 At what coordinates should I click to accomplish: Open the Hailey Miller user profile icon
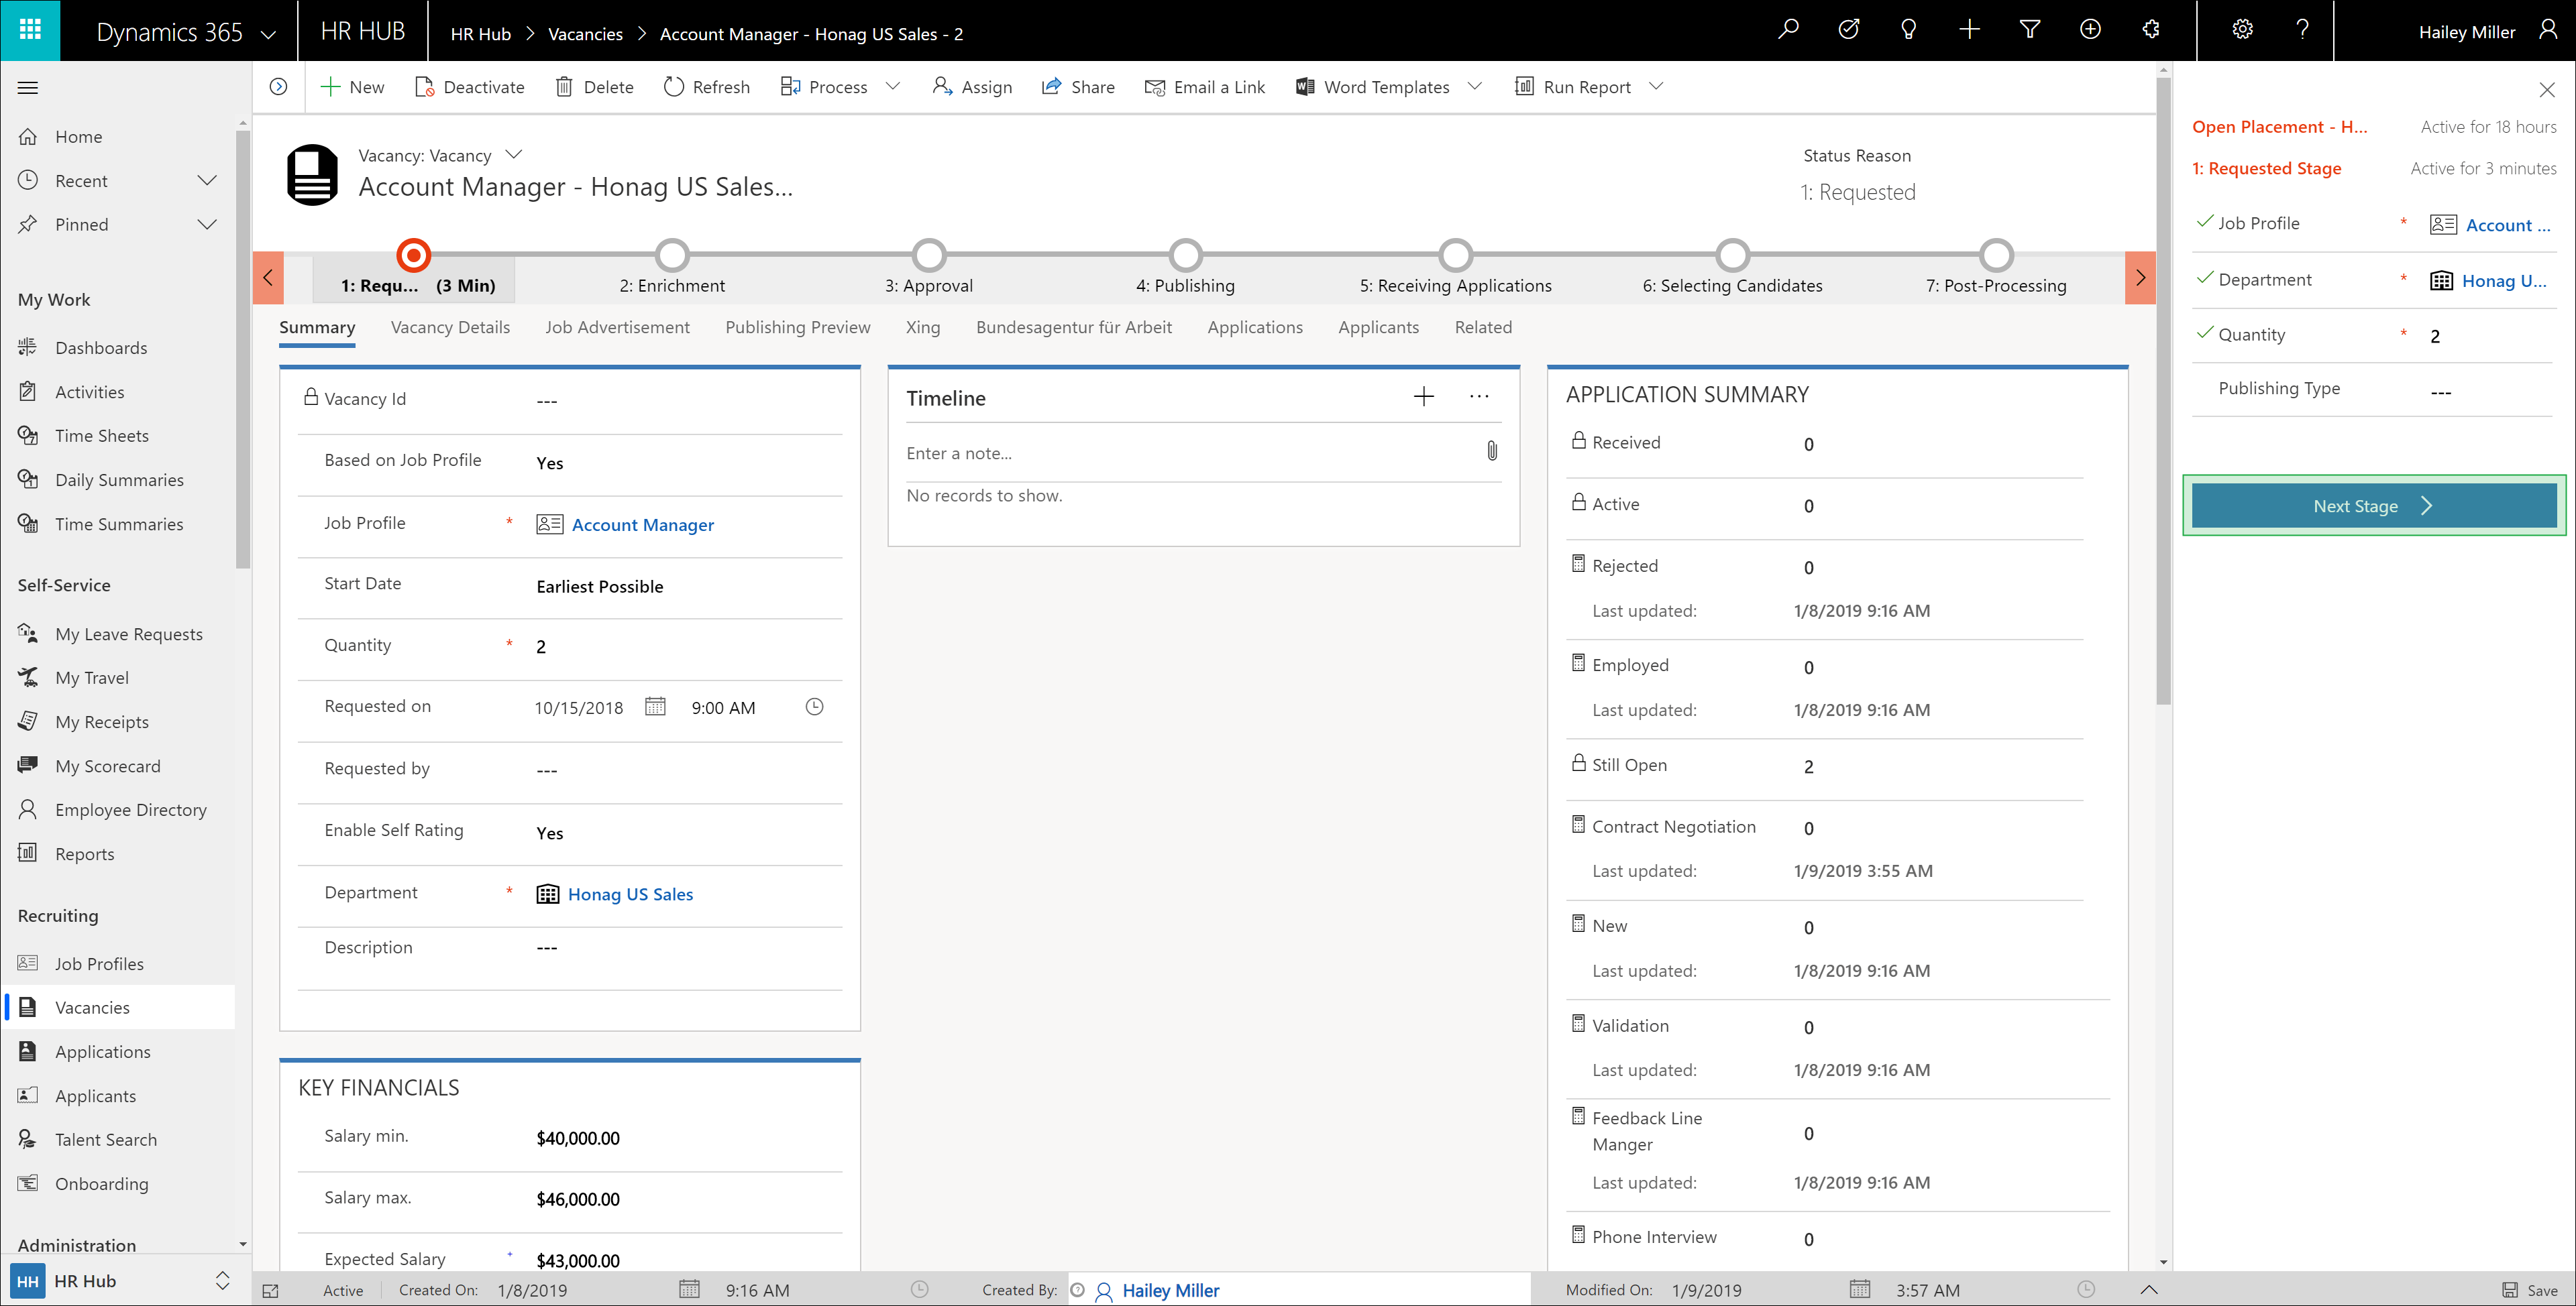click(2548, 30)
